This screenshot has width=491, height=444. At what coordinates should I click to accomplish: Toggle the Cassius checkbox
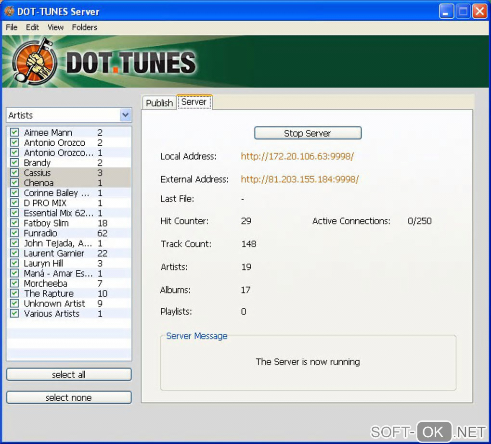click(x=14, y=172)
